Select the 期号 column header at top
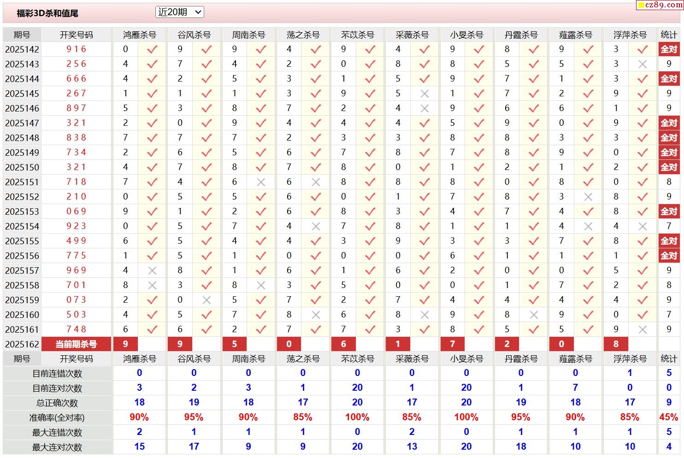684x458 pixels. tap(22, 35)
